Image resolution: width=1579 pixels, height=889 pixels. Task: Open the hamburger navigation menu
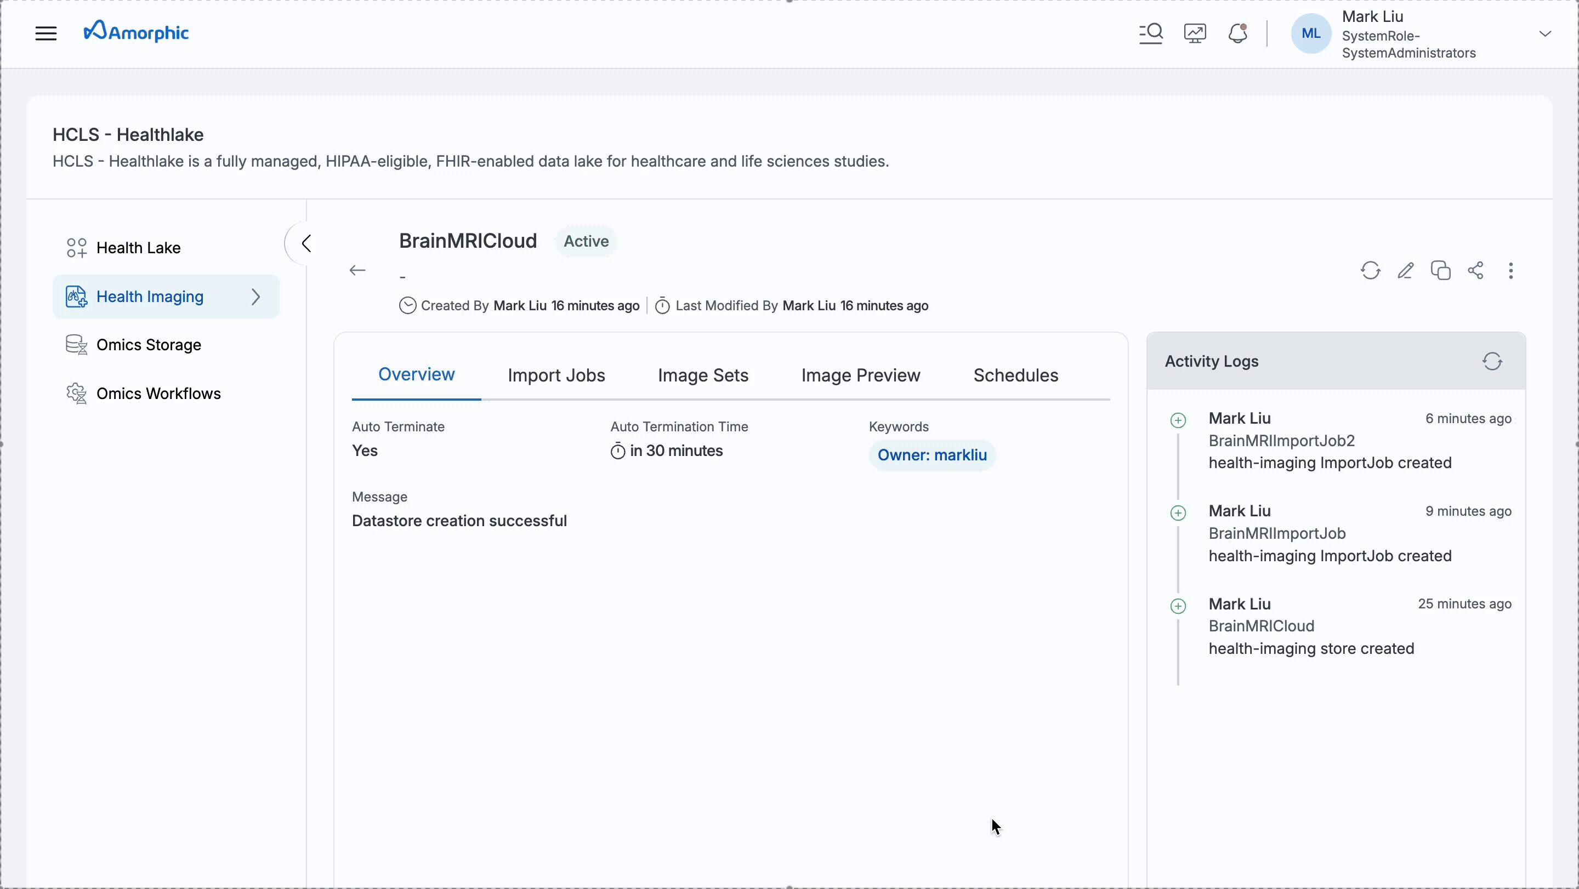click(46, 33)
